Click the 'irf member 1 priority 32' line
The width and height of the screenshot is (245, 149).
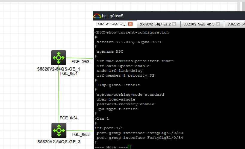click(125, 75)
